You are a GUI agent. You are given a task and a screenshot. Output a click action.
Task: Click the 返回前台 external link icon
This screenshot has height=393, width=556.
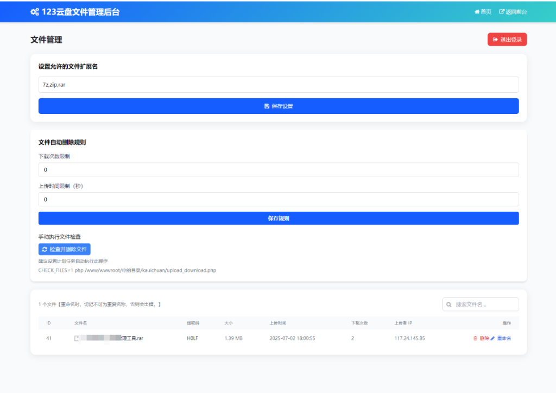tap(502, 12)
